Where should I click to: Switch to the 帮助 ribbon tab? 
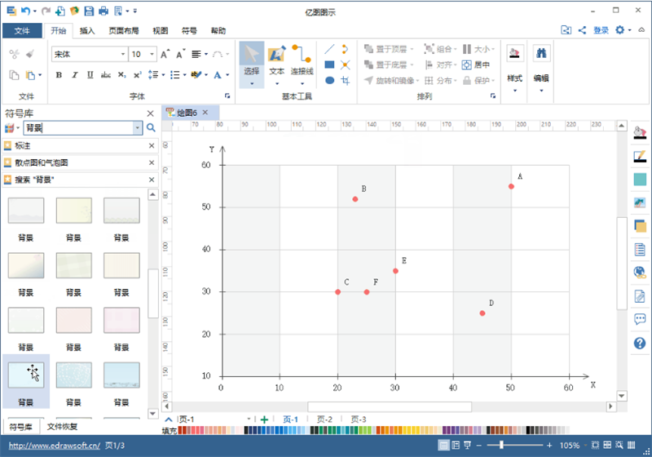(218, 31)
